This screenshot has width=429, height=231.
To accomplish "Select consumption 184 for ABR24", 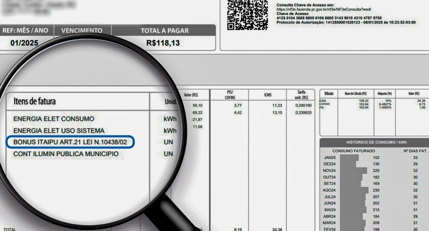I will pyautogui.click(x=376, y=216).
